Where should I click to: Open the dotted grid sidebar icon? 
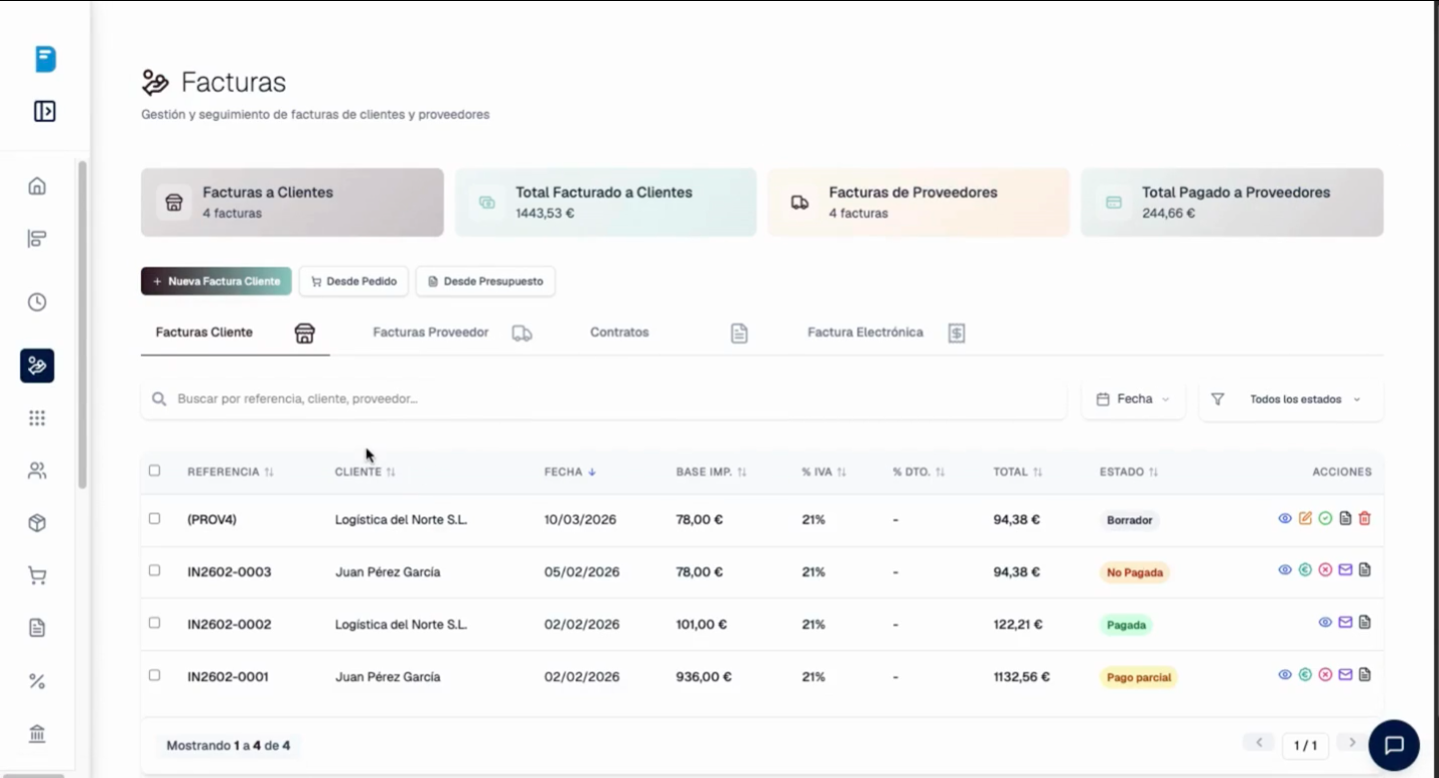(37, 417)
